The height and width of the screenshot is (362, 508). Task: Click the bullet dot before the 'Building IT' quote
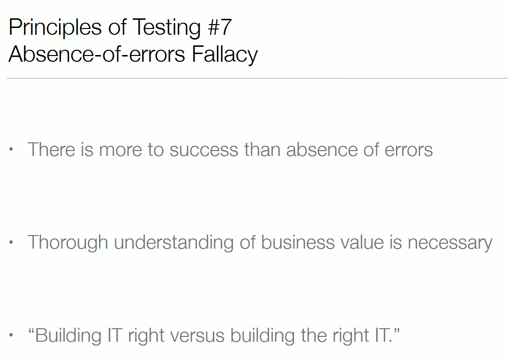[x=11, y=335]
